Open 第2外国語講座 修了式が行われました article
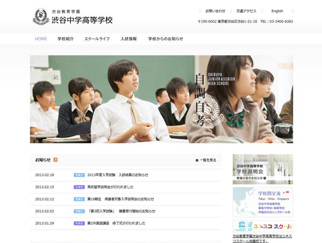 [x=116, y=223]
